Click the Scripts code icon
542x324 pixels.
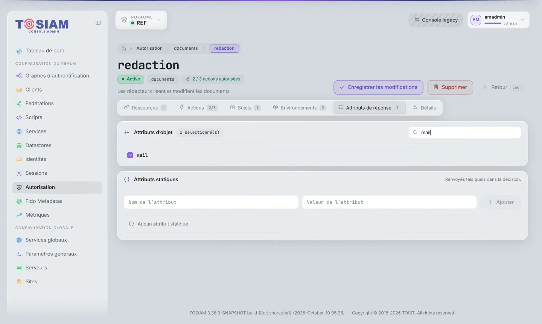(x=19, y=118)
